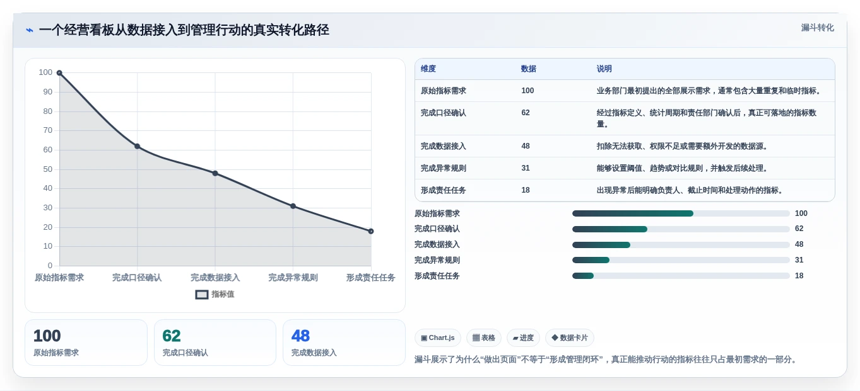
Task: Click the description starting 出现异常后
Action: [690, 190]
